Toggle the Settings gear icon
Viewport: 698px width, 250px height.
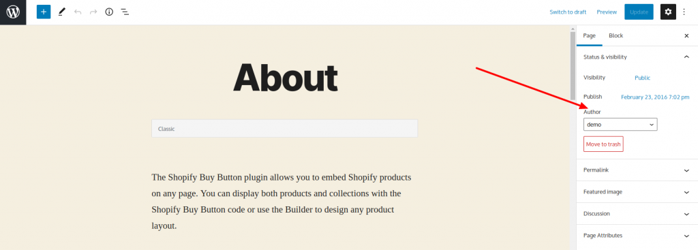tap(668, 12)
